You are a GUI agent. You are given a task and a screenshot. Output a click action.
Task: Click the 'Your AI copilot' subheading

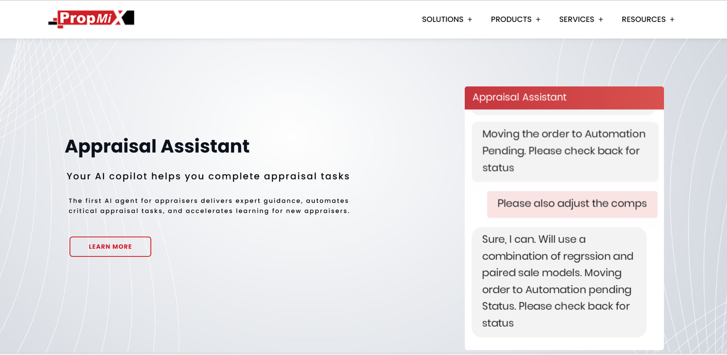(x=208, y=176)
